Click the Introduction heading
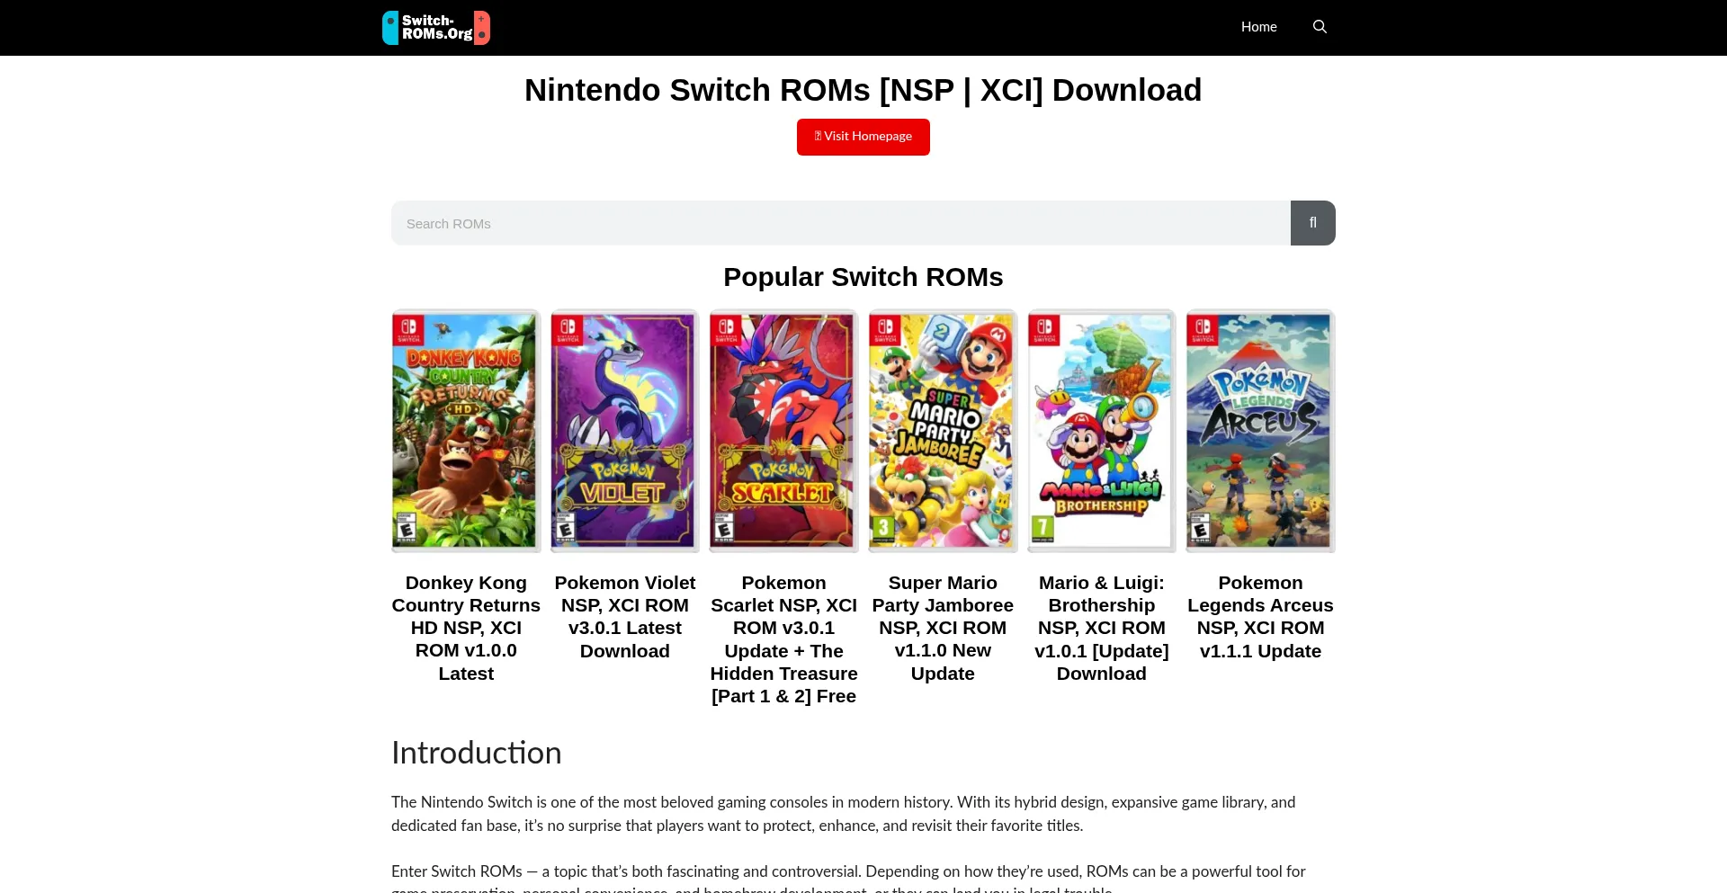 click(x=476, y=753)
